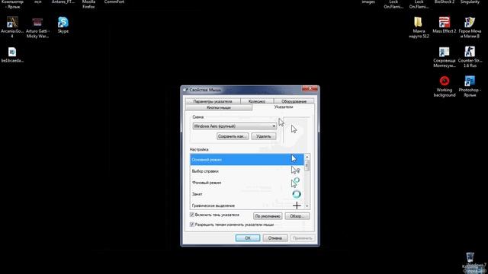This screenshot has height=274, width=488.
Task: Switch to the Параметры указателя tab
Action: (x=213, y=101)
